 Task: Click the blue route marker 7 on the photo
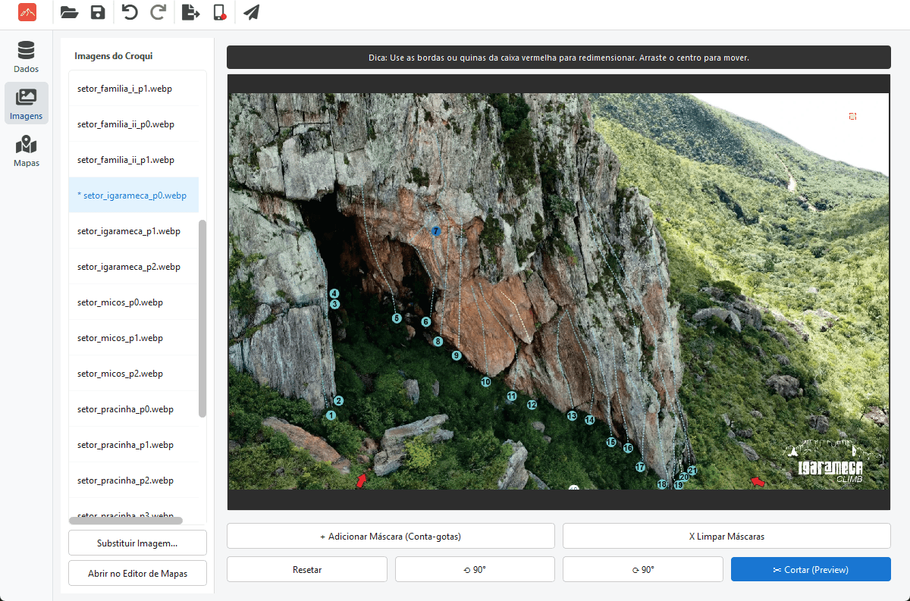(x=435, y=230)
